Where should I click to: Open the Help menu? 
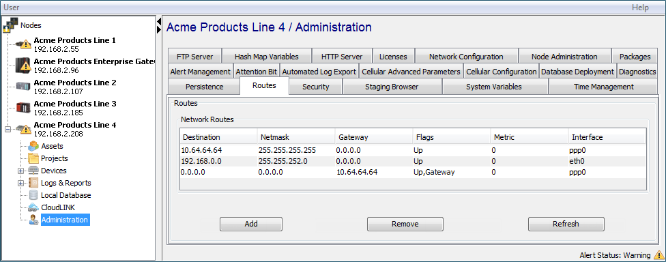click(x=640, y=8)
